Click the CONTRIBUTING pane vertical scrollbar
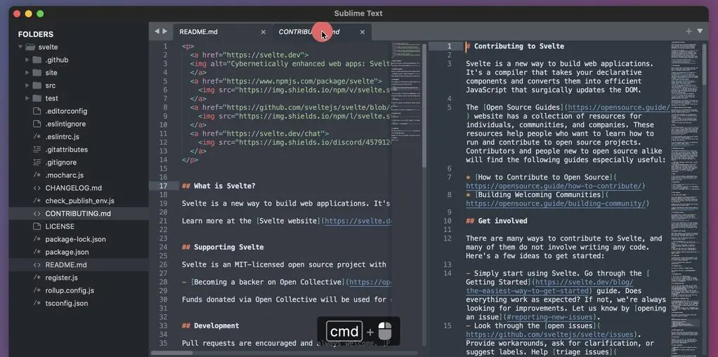 pyautogui.click(x=705, y=63)
